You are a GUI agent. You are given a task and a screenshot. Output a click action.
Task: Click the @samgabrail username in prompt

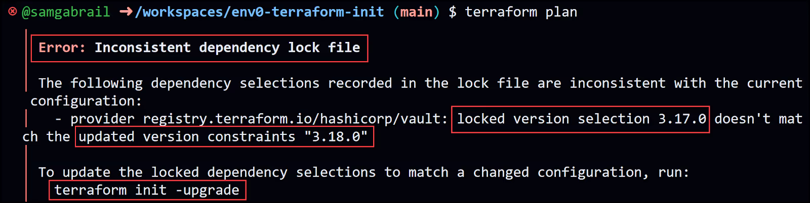[66, 12]
